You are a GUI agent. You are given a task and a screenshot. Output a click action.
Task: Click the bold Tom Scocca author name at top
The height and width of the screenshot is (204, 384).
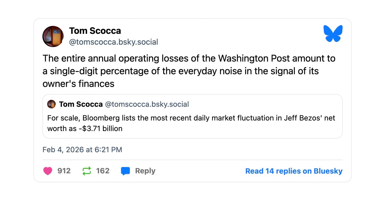95,31
